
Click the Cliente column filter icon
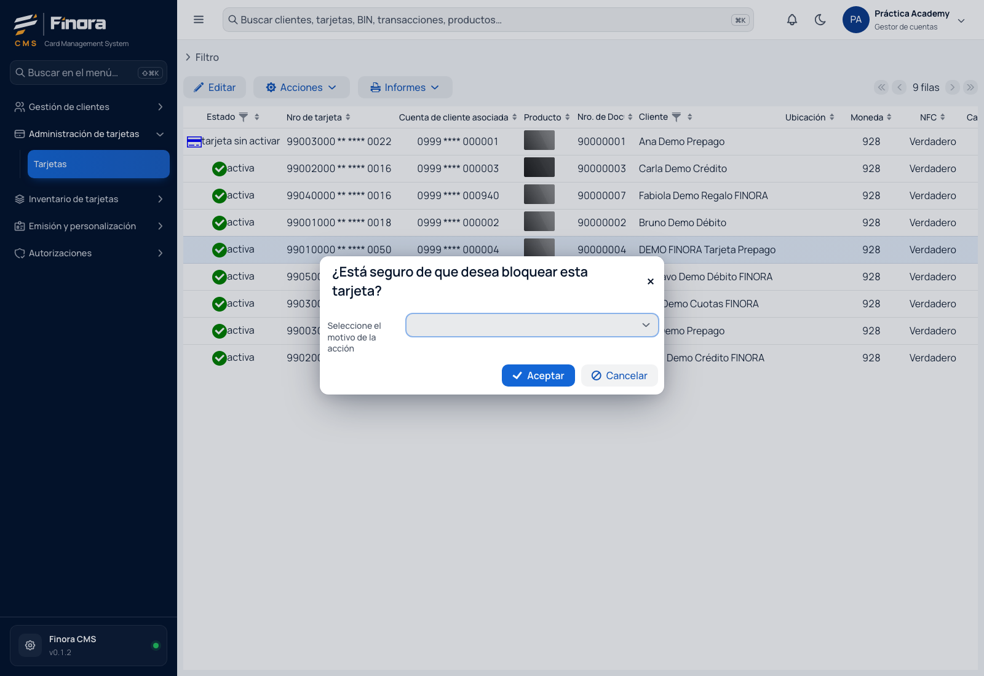point(676,117)
